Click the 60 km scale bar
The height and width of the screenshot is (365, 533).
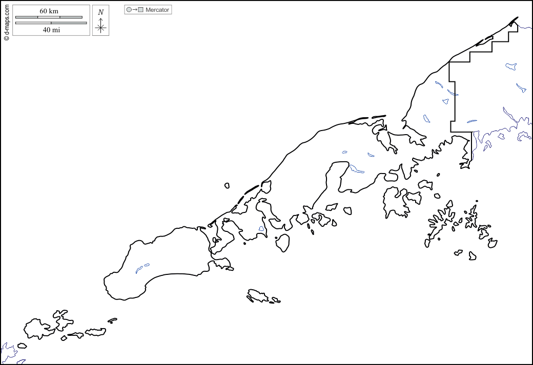click(x=49, y=17)
